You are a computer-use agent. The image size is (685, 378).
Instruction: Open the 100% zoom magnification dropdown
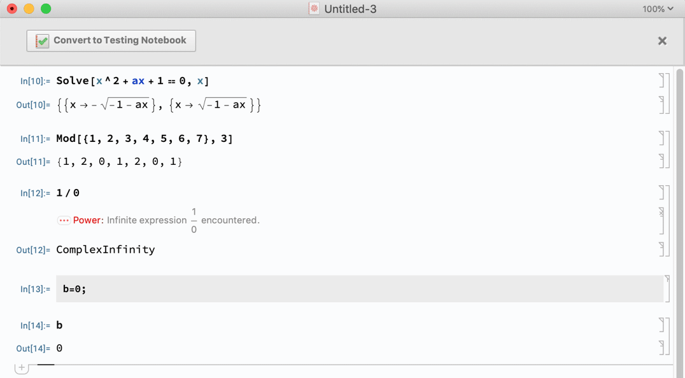click(658, 9)
